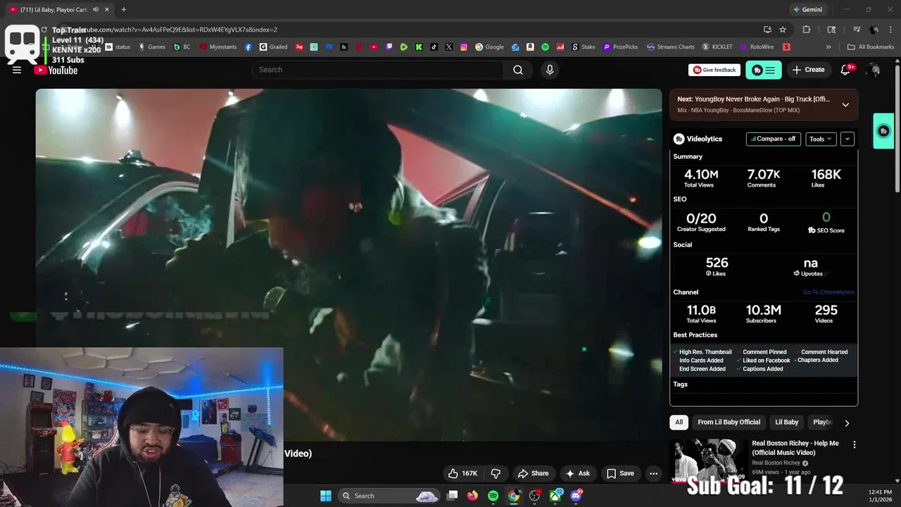
Task: Like the video with 167K likes
Action: (x=462, y=473)
